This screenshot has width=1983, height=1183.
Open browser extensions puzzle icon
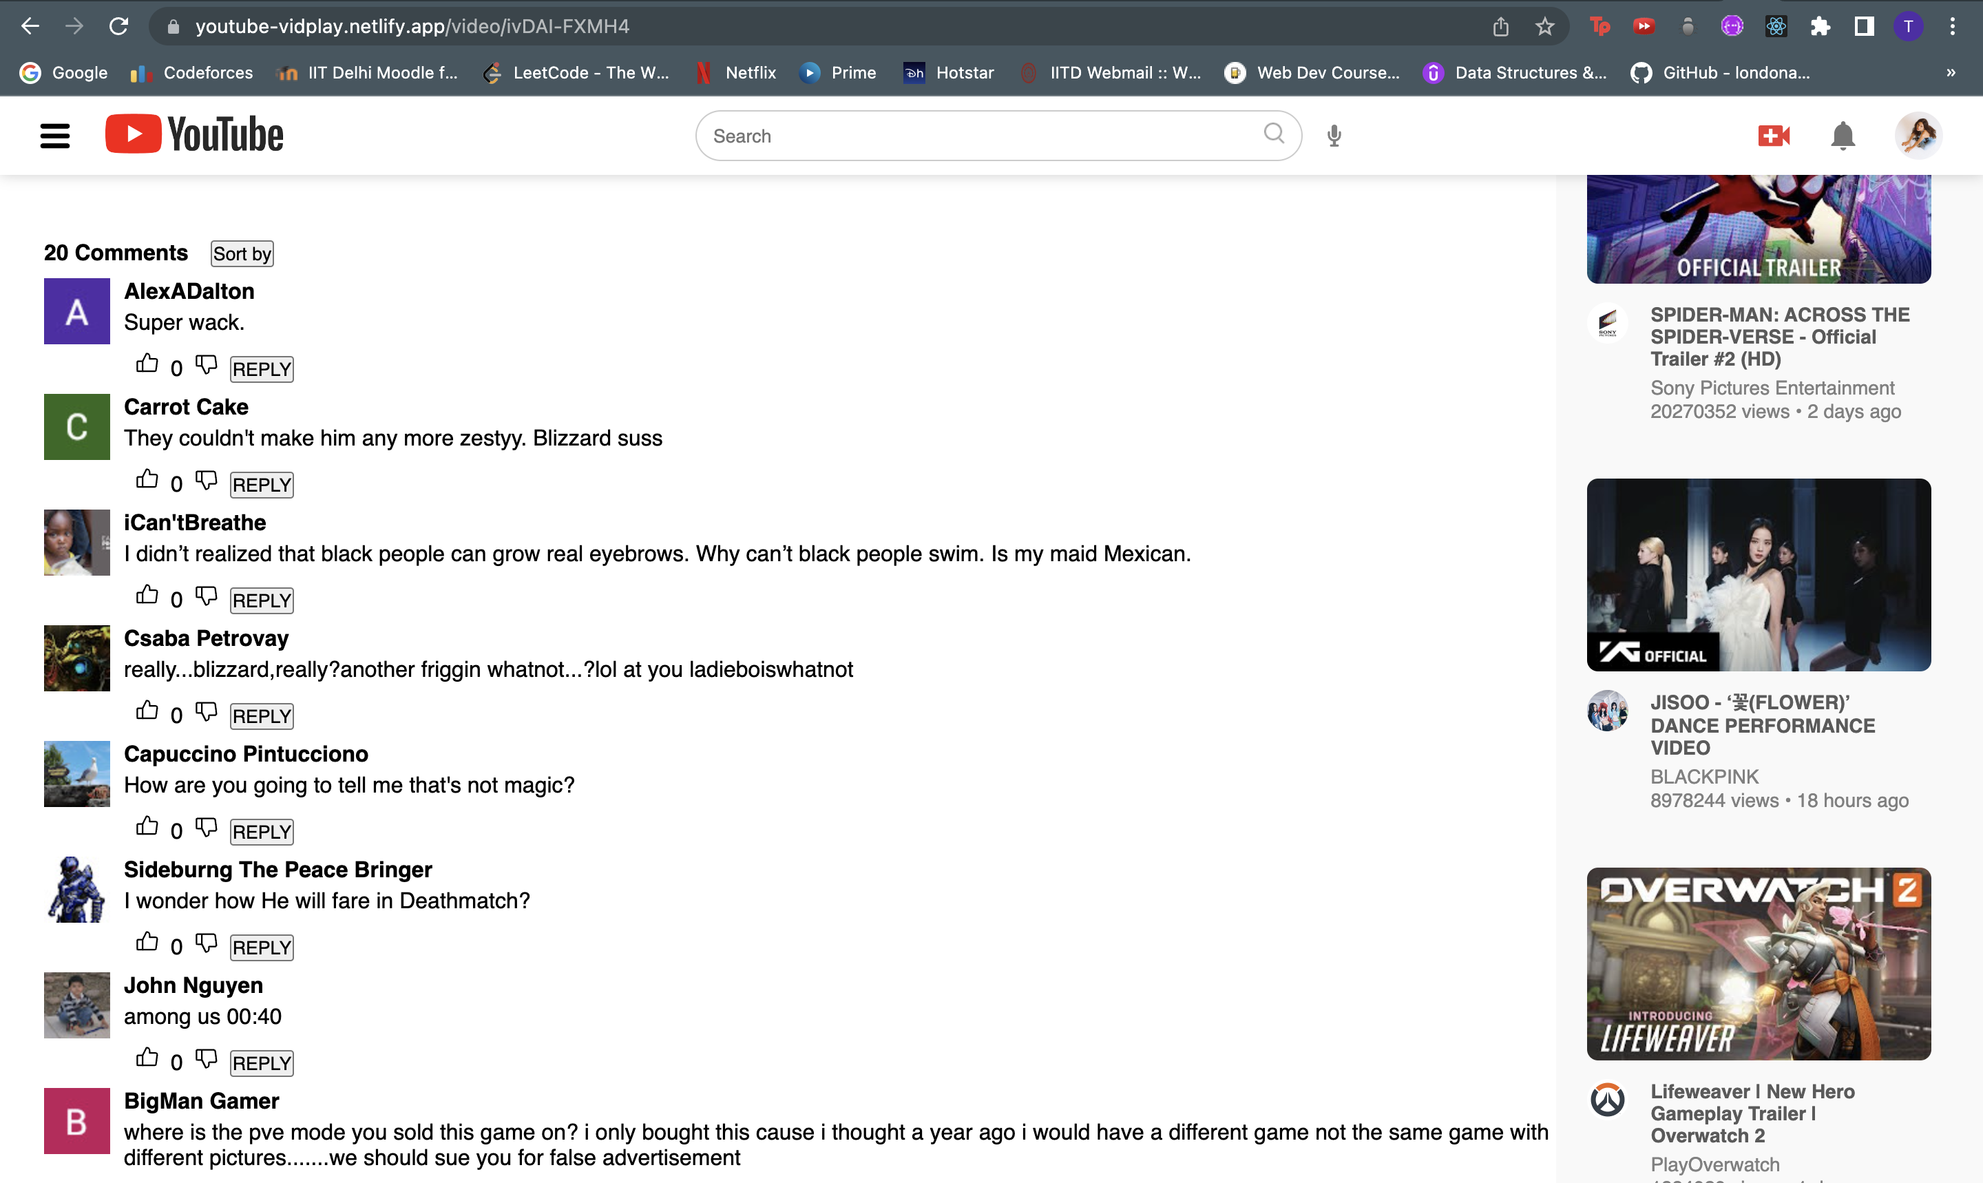(1820, 26)
